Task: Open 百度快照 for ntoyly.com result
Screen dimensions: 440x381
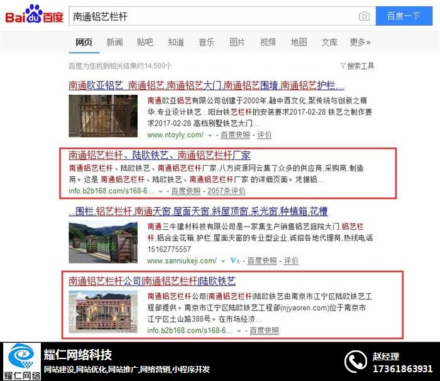Action: coord(235,135)
